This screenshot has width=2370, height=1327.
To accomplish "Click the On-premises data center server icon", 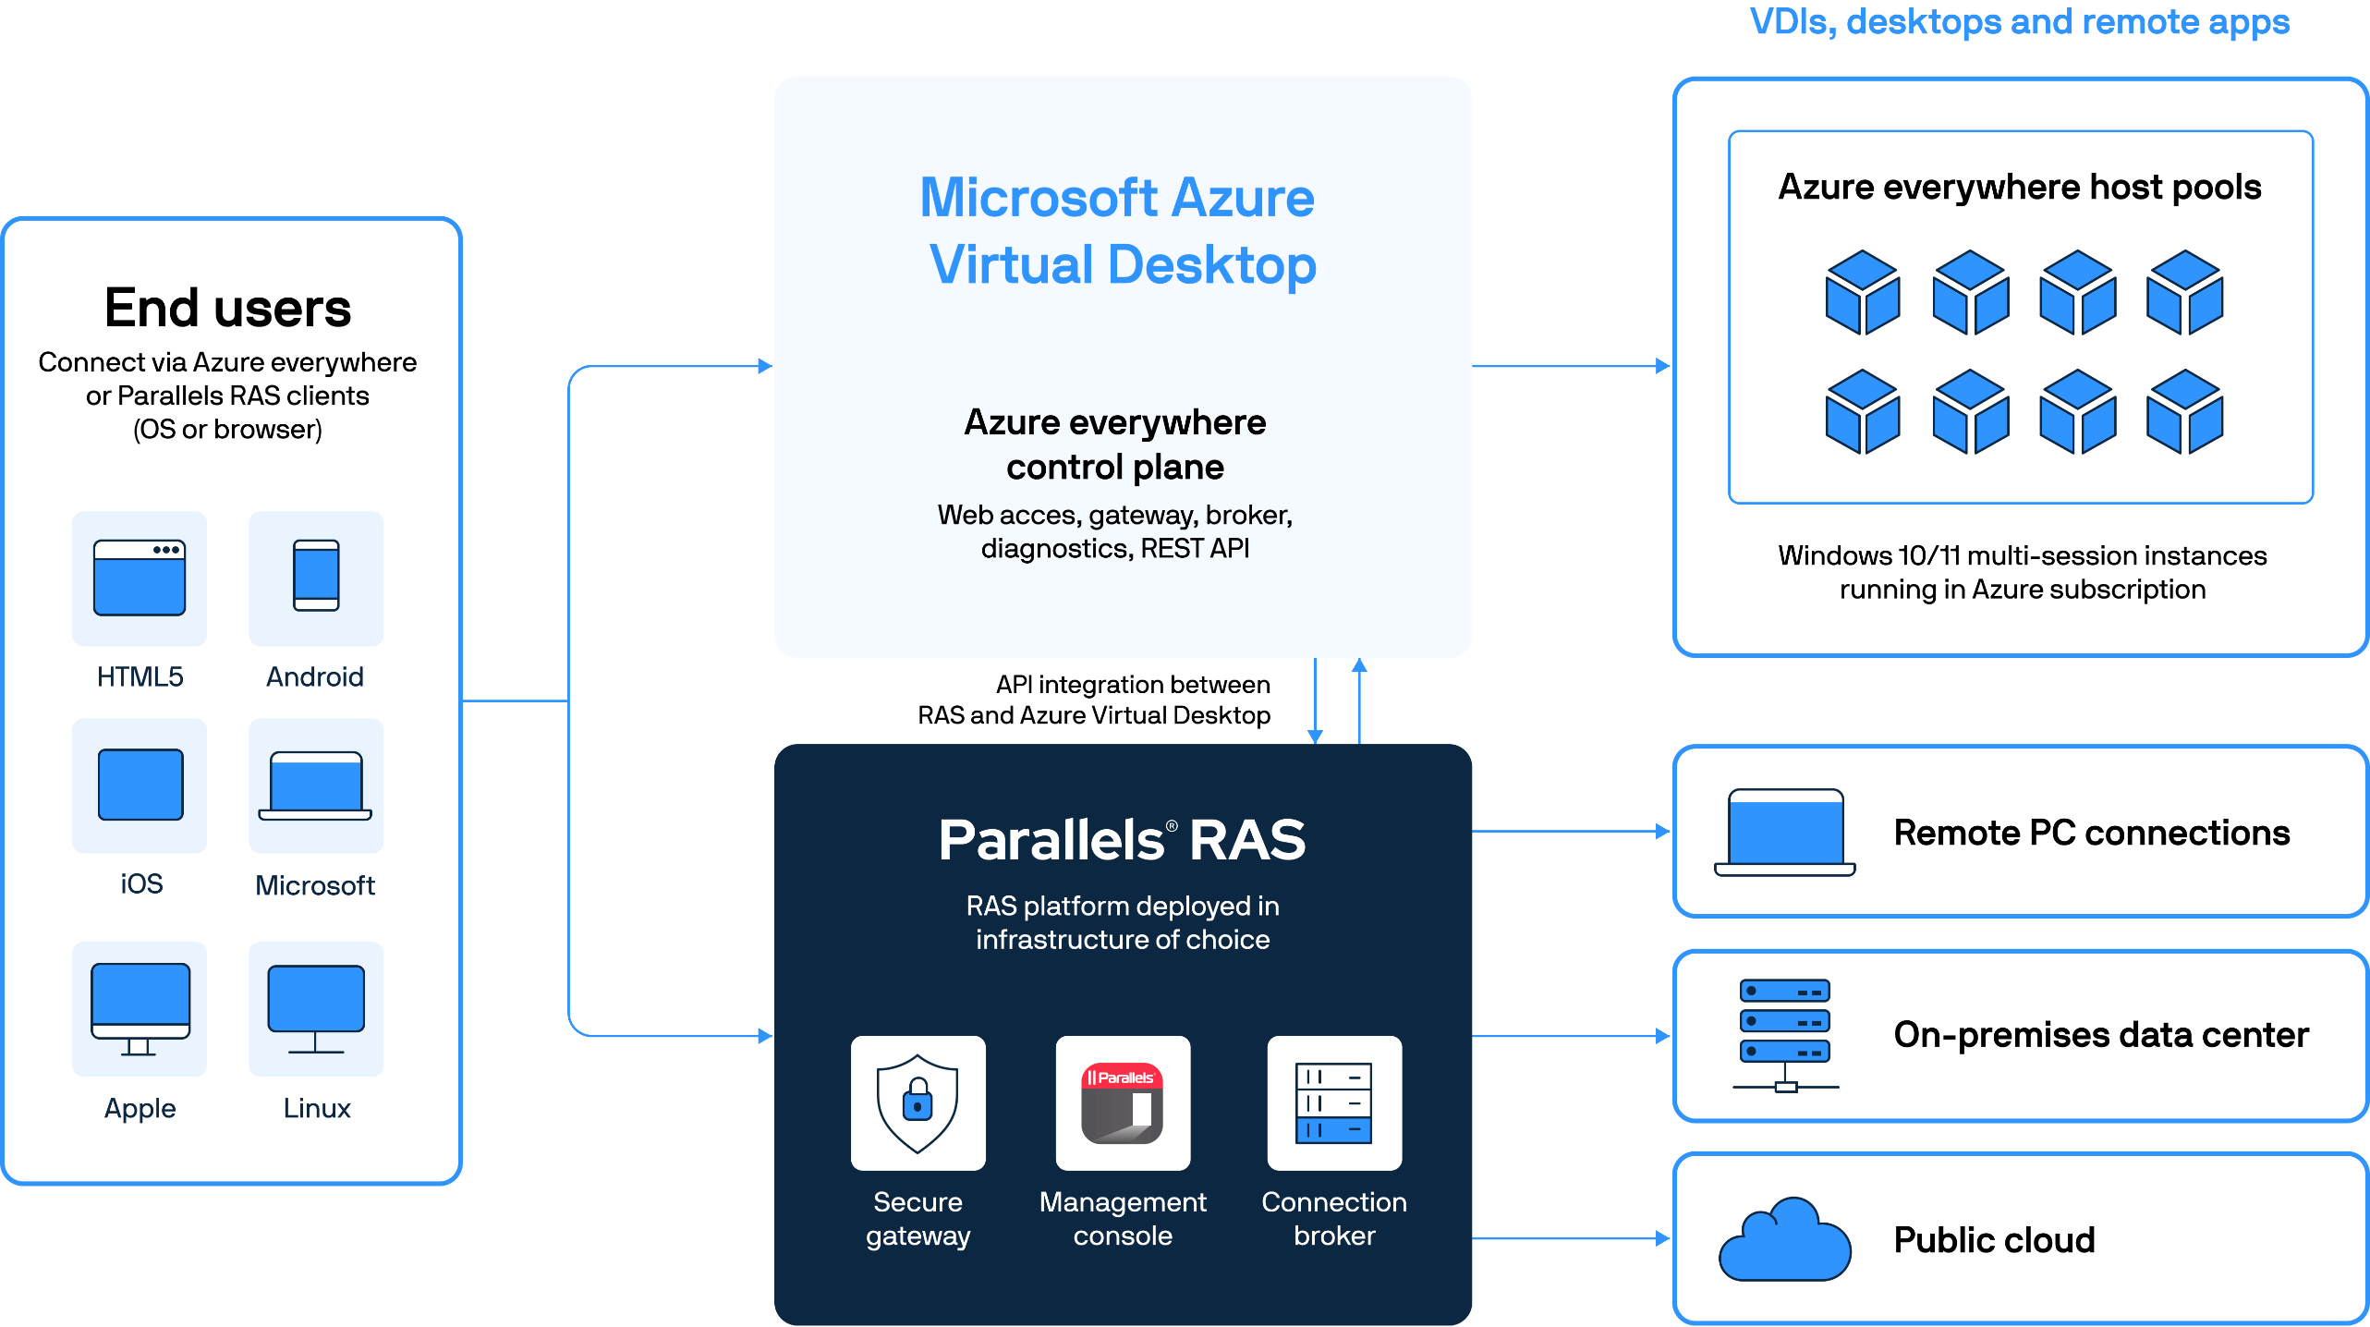I will pyautogui.click(x=1785, y=1035).
